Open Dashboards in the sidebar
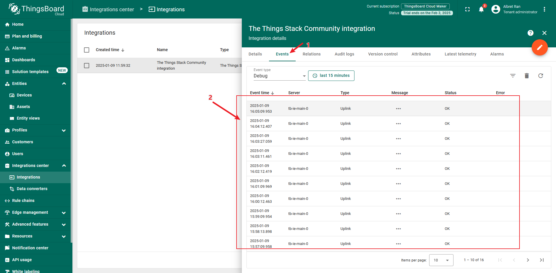 (35, 60)
